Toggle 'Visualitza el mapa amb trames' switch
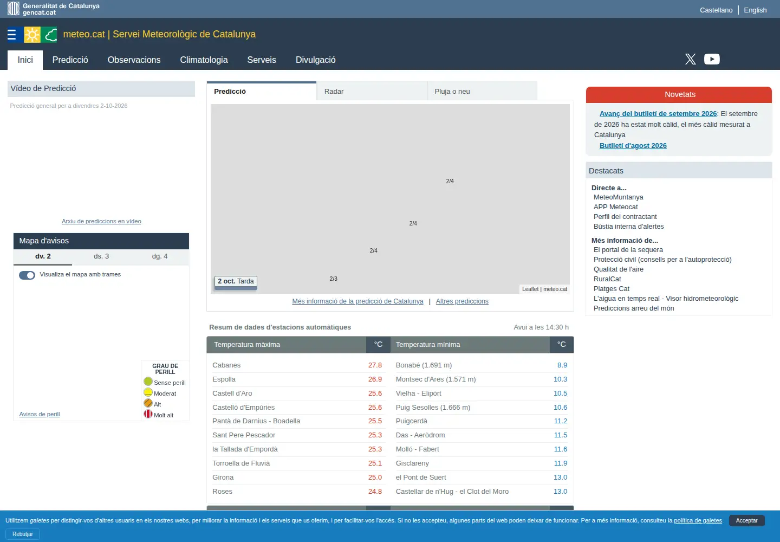This screenshot has height=542, width=780. [x=27, y=275]
